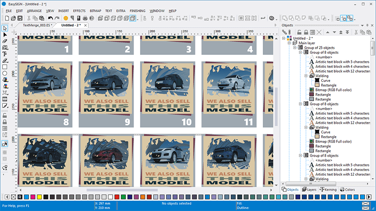The height and width of the screenshot is (211, 376).
Task: Switch to the TextMerge_003.ES document tab
Action: (x=37, y=25)
